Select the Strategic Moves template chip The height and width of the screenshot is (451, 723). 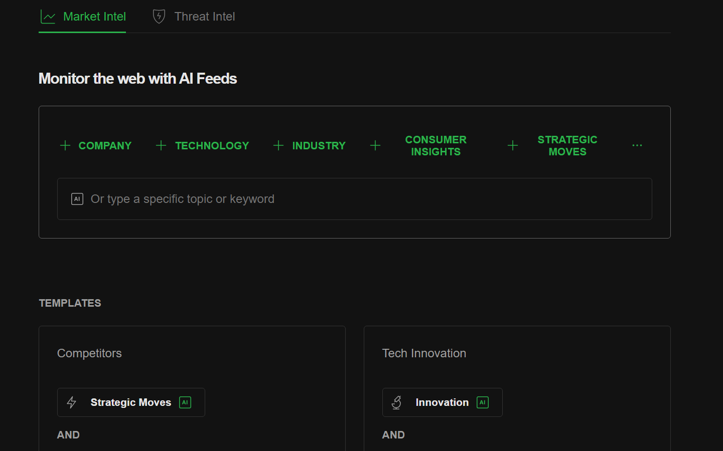pyautogui.click(x=131, y=402)
